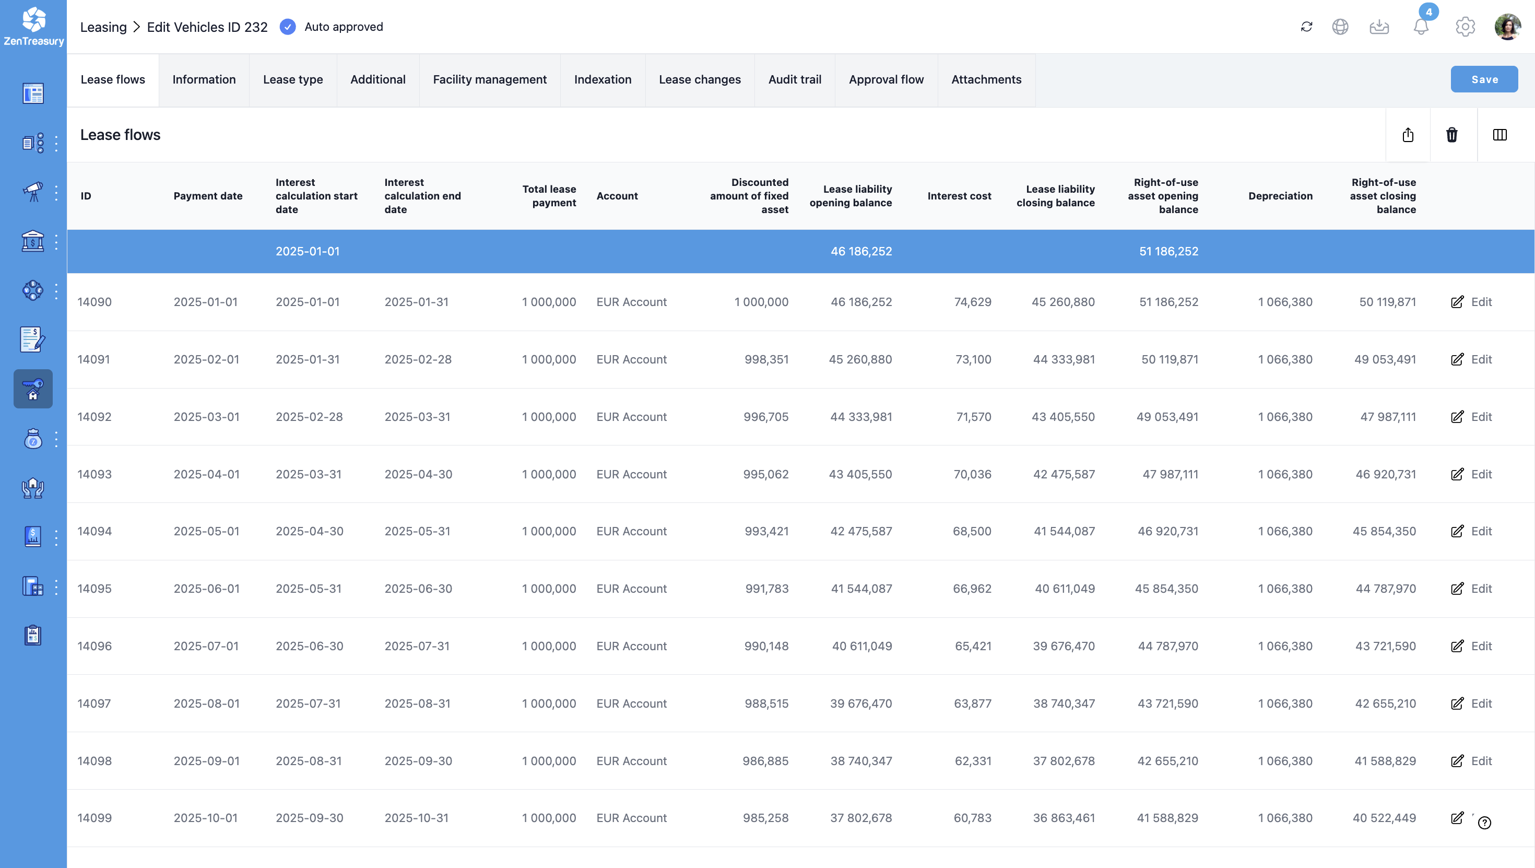Click the download inbox icon

point(1379,27)
